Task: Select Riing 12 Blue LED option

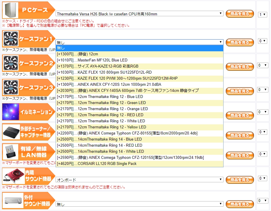Action: pyautogui.click(x=140, y=97)
